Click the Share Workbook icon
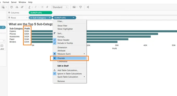This screenshot has width=177, height=96. [88, 7]
